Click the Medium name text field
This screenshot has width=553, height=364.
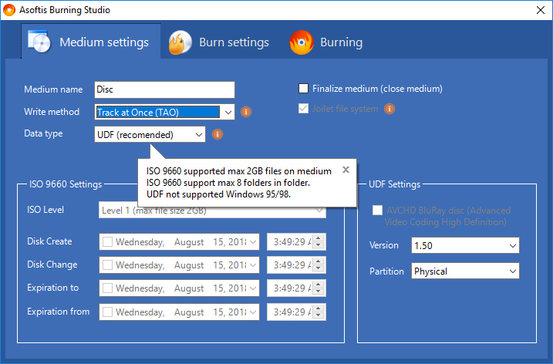point(164,90)
